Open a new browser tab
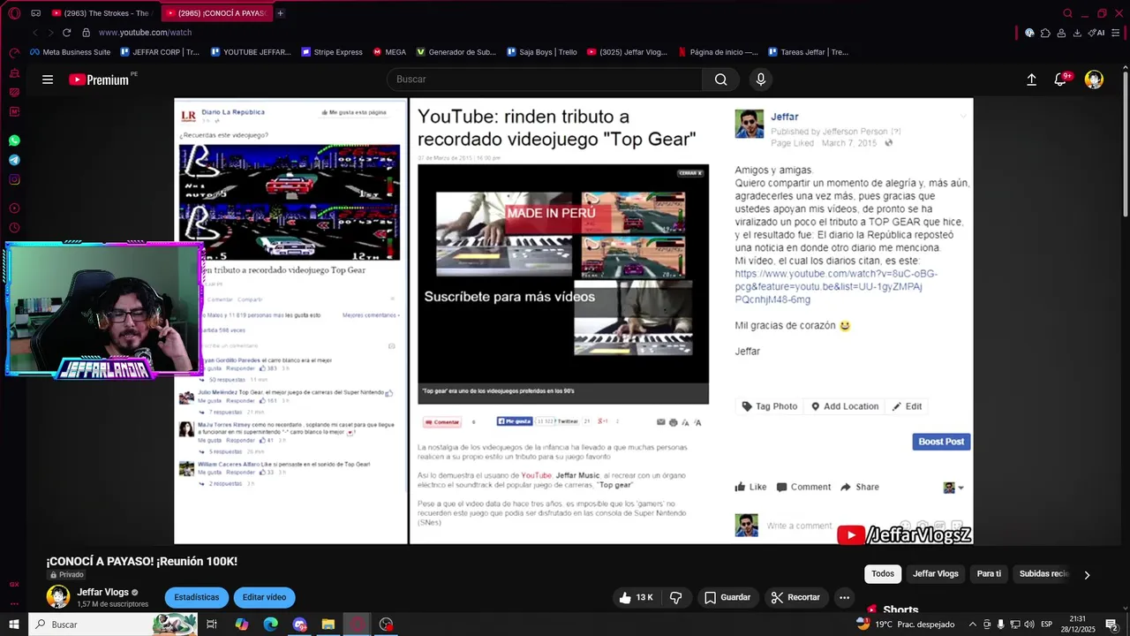This screenshot has width=1130, height=636. tap(281, 13)
